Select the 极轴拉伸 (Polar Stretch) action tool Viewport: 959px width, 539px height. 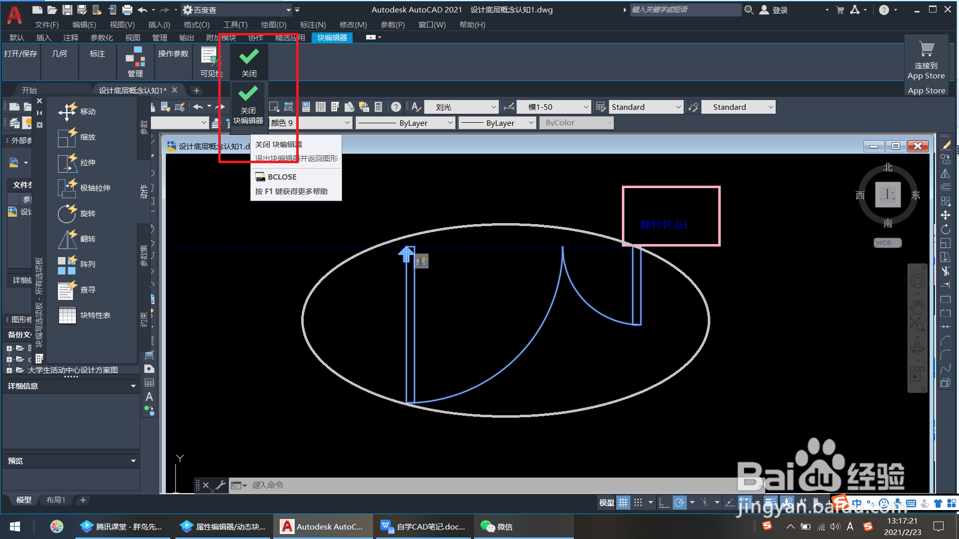84,188
